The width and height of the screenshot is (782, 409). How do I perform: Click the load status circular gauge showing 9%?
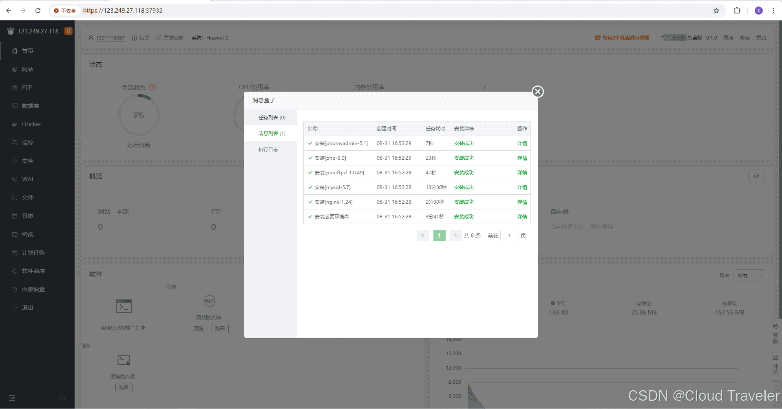pos(139,114)
